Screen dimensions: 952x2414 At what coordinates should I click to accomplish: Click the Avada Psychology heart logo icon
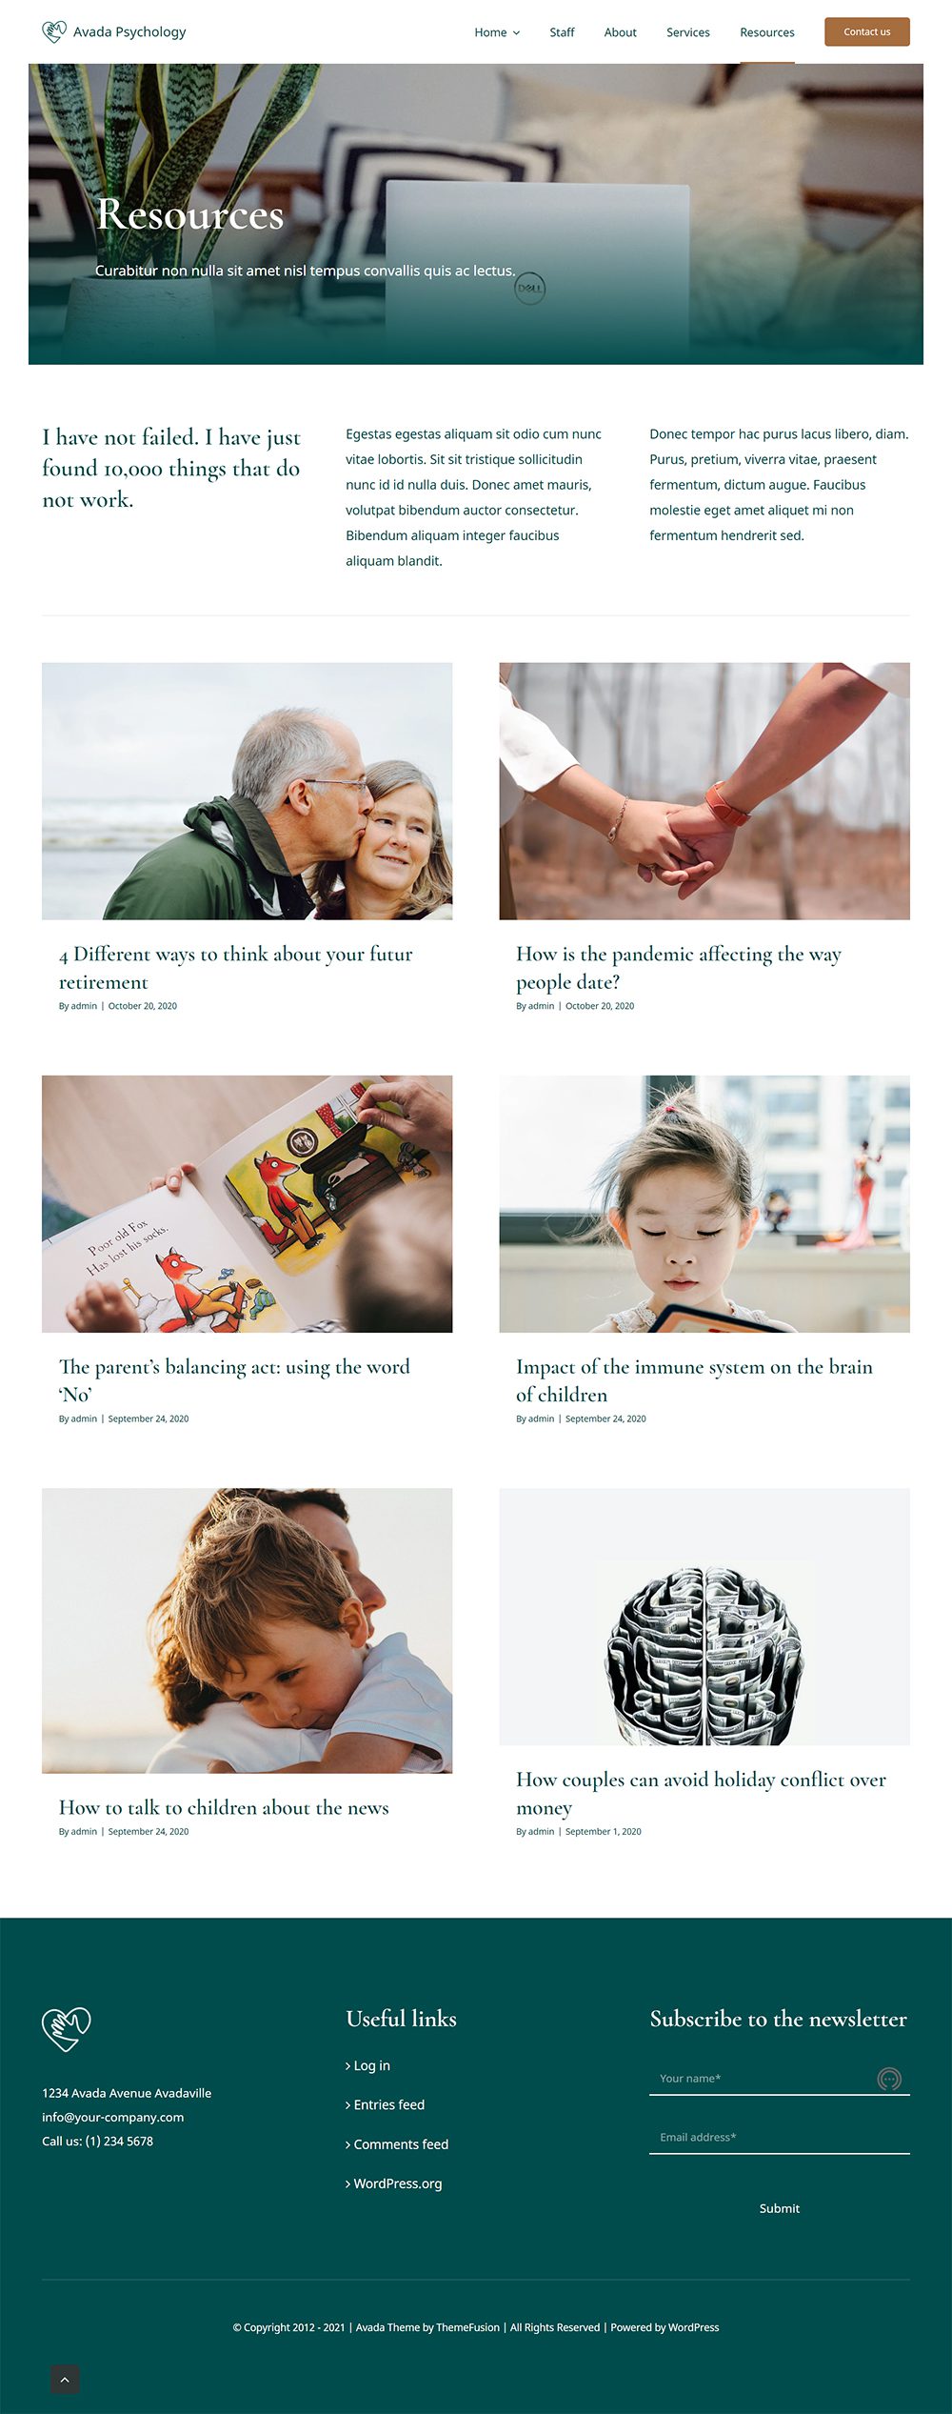(x=54, y=31)
